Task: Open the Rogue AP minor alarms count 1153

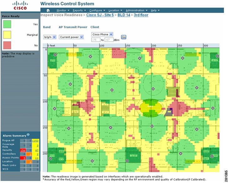Action: [x=35, y=141]
